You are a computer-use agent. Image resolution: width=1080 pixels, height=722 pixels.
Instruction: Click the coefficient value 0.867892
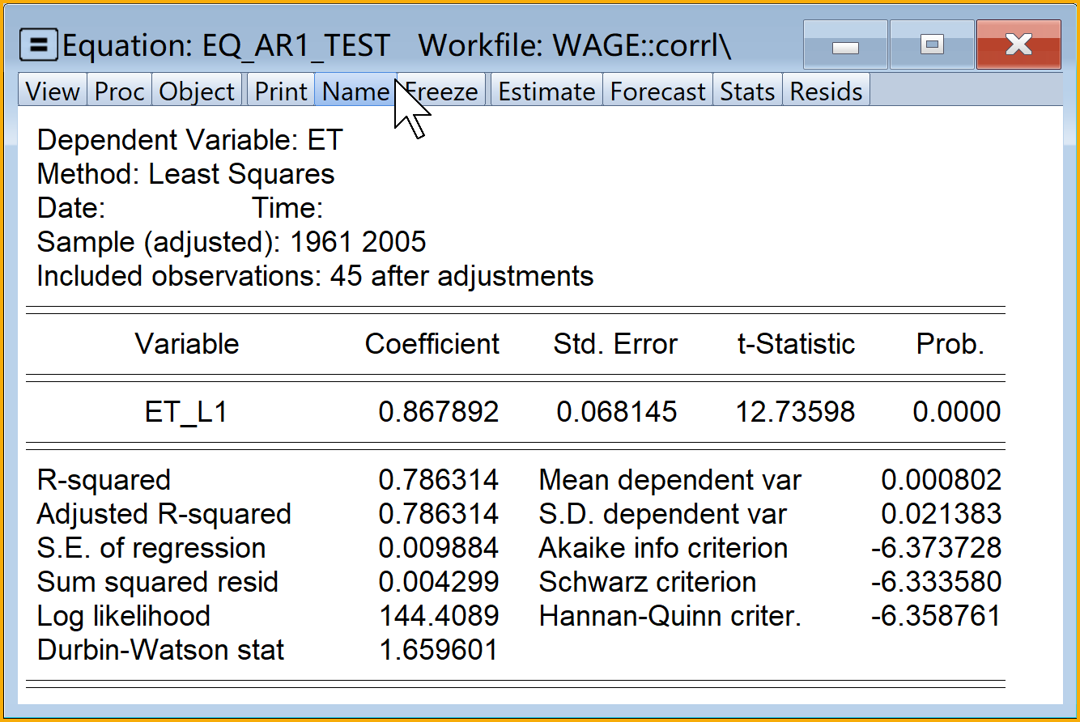(439, 412)
